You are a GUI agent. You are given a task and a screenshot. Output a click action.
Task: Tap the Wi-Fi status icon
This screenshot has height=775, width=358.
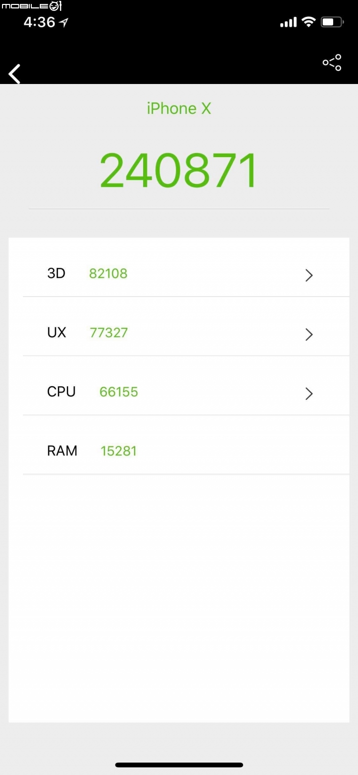click(x=308, y=22)
